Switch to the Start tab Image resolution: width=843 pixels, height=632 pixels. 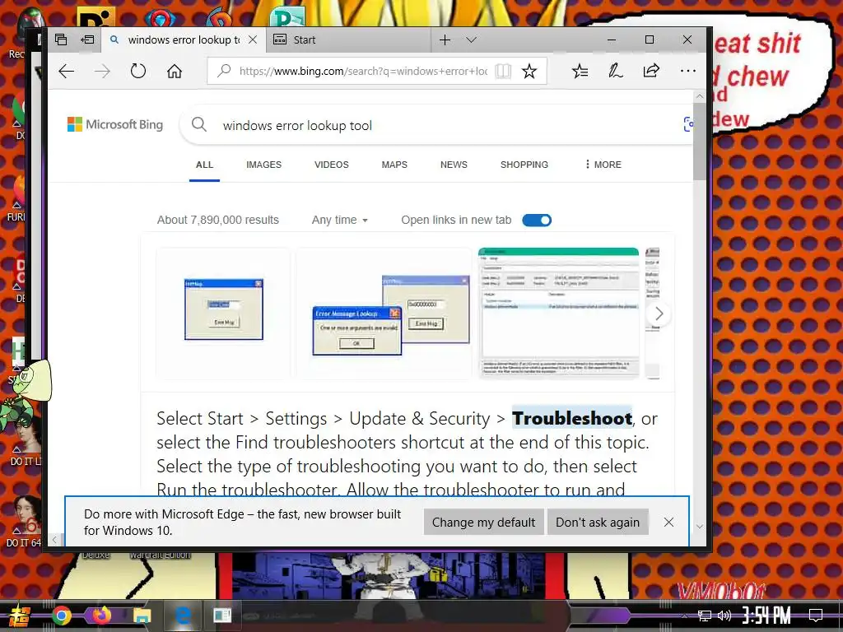(x=348, y=39)
